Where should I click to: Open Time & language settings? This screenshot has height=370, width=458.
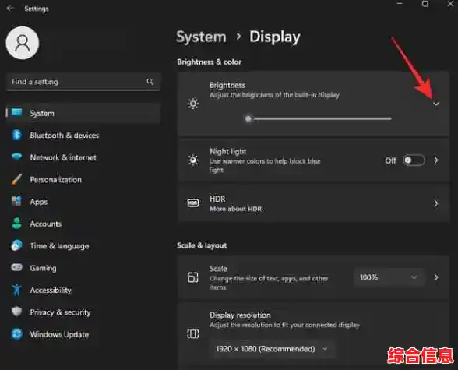83,246
